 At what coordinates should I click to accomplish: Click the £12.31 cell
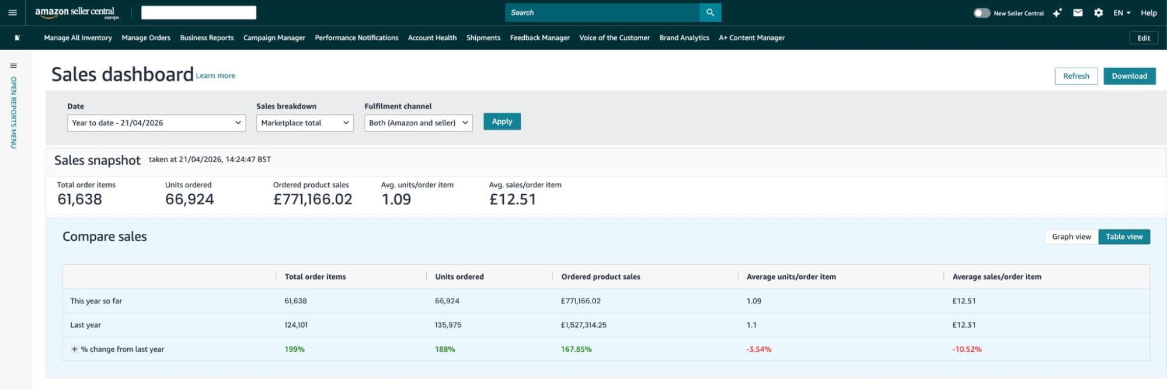(964, 325)
